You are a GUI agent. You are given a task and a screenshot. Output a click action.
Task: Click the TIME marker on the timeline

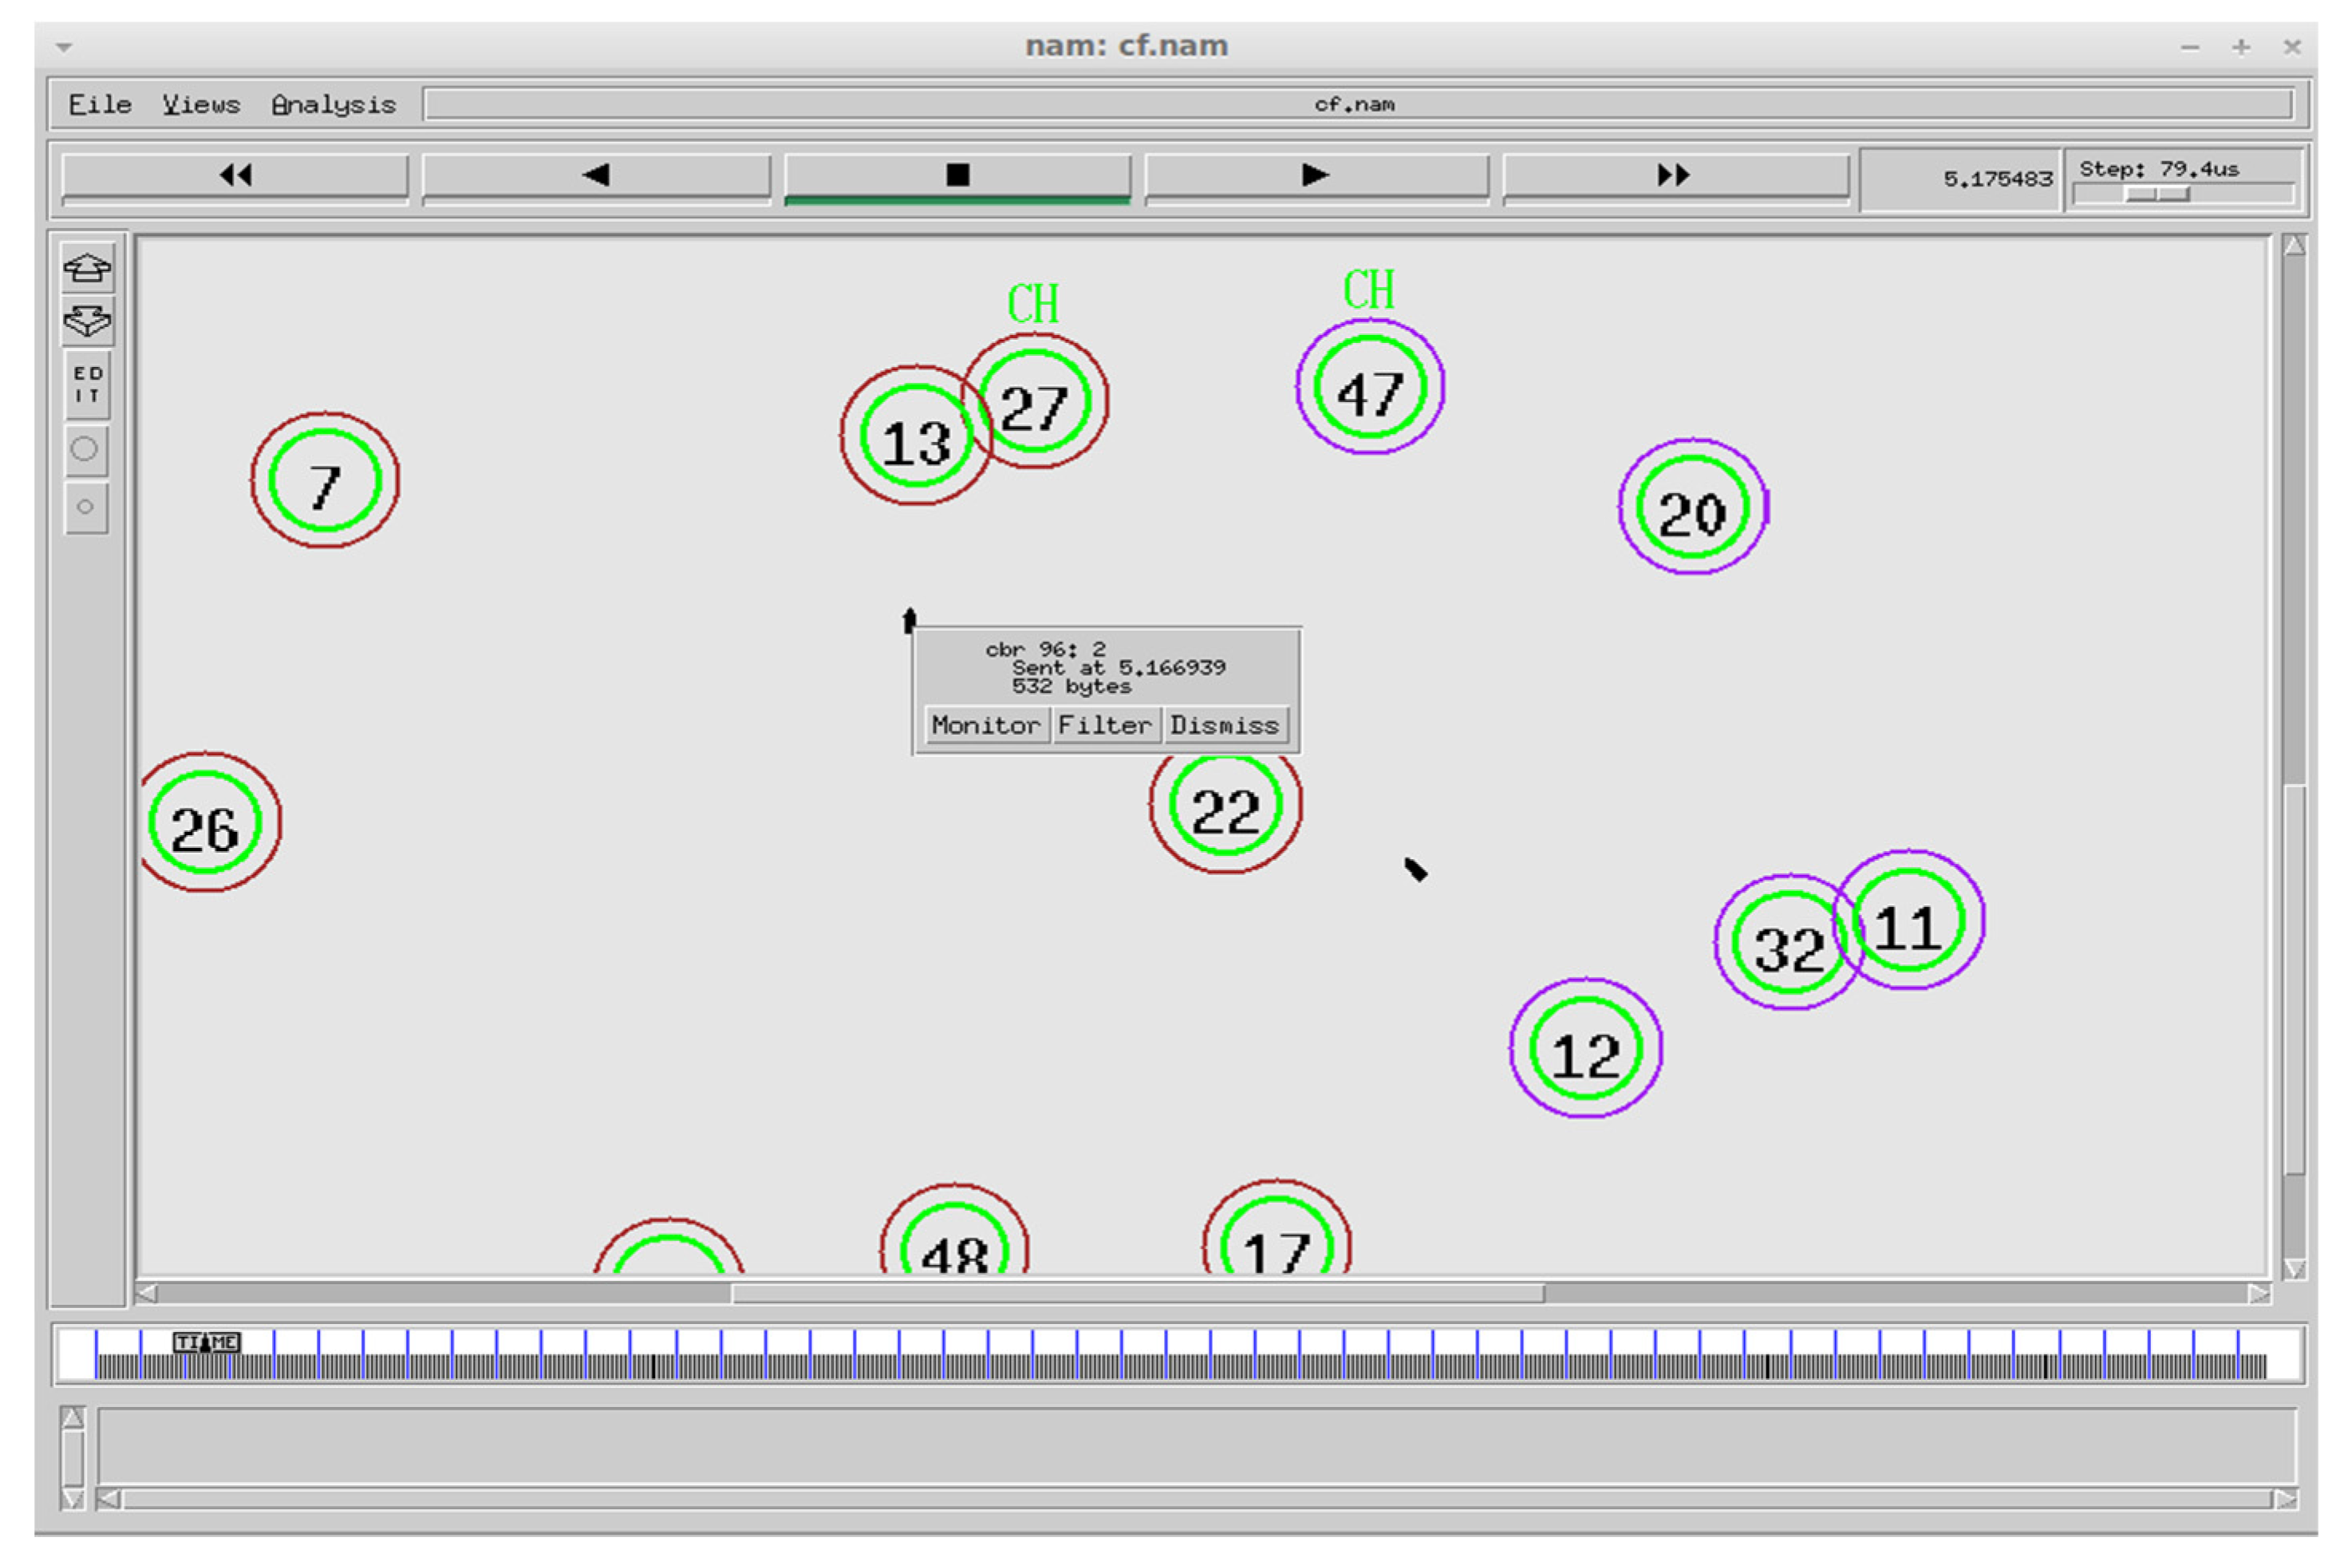(x=207, y=1342)
